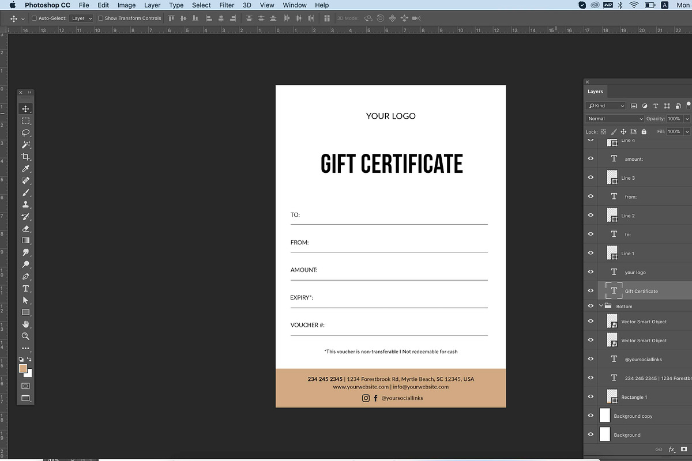The width and height of the screenshot is (692, 461).
Task: Select the History Brush tool
Action: click(25, 217)
